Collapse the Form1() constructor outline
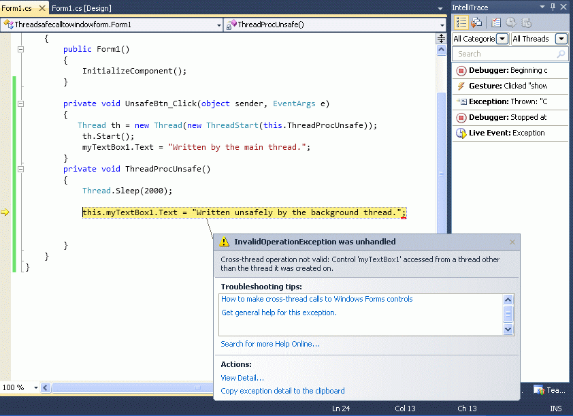 (x=20, y=50)
